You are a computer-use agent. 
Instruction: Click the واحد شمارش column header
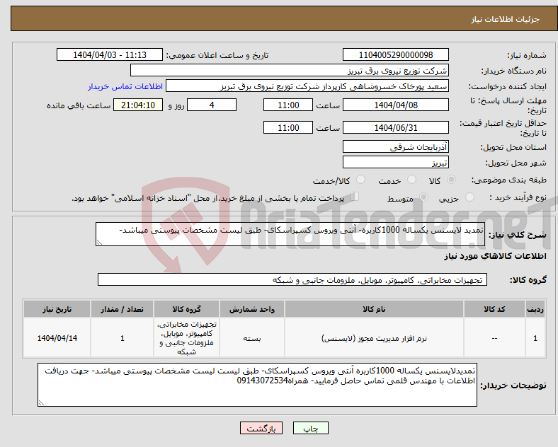point(252,309)
